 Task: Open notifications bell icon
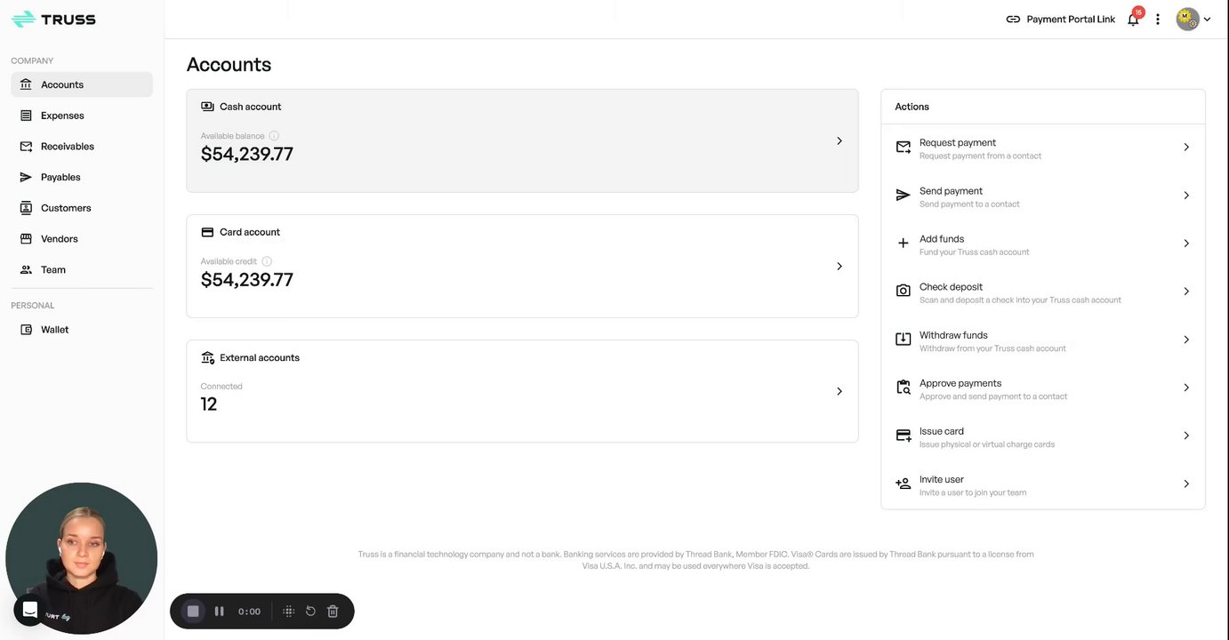click(1133, 20)
